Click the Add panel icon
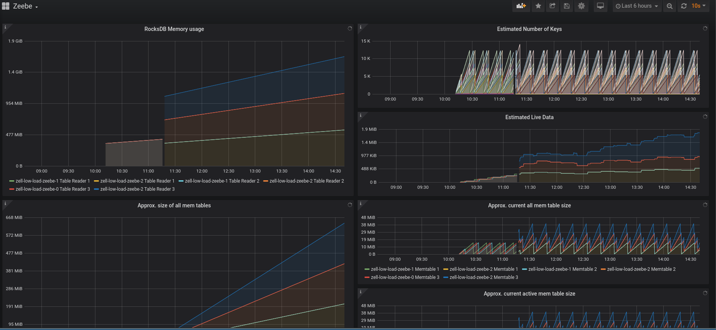 (x=521, y=6)
